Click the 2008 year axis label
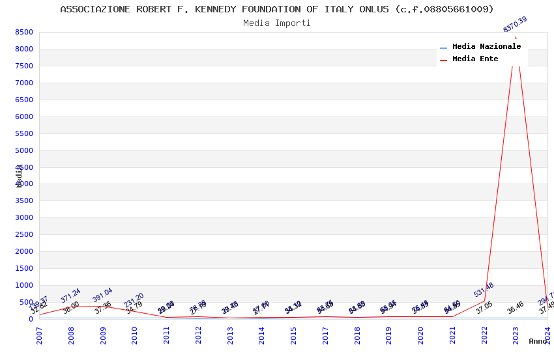 pos(71,335)
